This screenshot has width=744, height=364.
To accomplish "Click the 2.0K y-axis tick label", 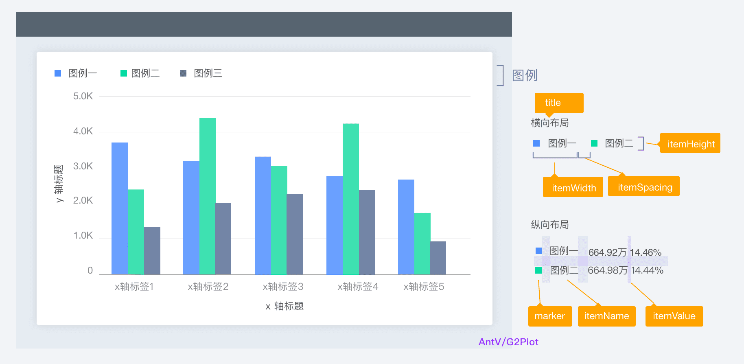I will coord(83,200).
